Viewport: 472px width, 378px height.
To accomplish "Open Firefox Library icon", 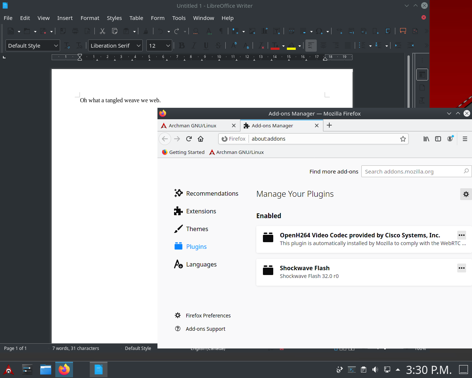I will 426,139.
